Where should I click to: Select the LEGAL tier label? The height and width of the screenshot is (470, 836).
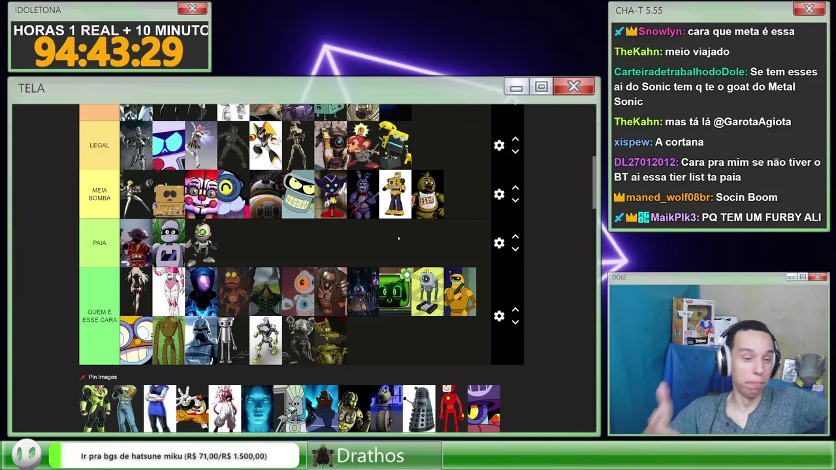[99, 145]
